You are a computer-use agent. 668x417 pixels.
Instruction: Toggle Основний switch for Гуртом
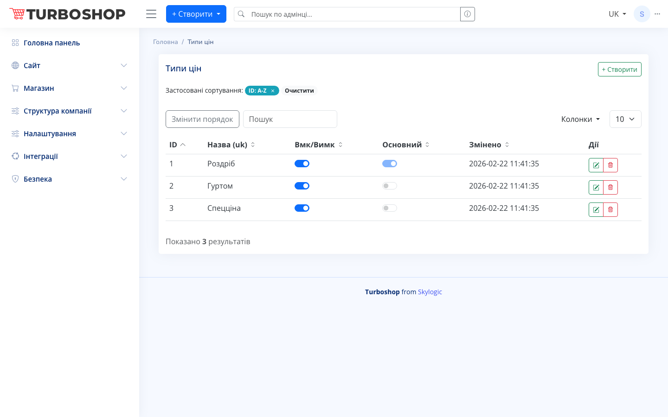pos(390,186)
